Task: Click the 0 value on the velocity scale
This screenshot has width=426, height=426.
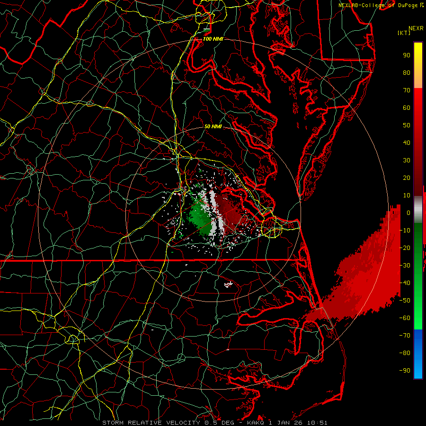Action: 408,213
